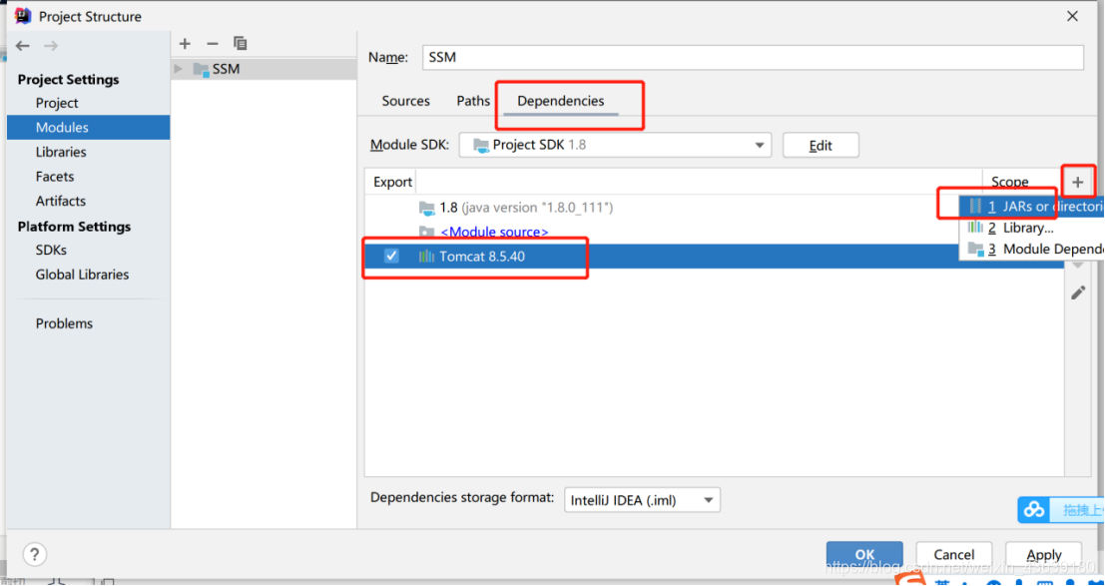Open Libraries in the sidebar
This screenshot has height=586, width=1105.
pyautogui.click(x=61, y=153)
